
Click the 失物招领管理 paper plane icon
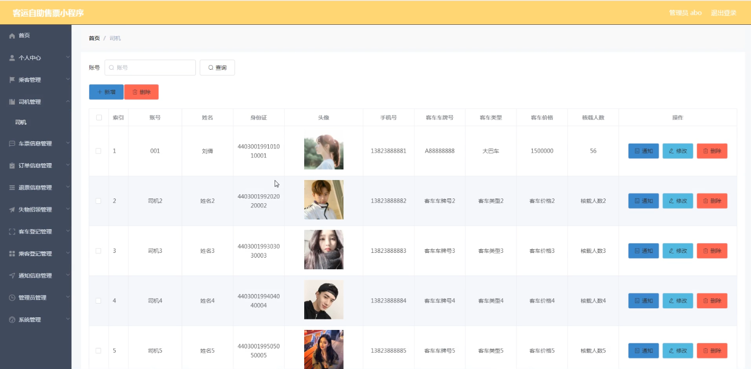tap(12, 210)
